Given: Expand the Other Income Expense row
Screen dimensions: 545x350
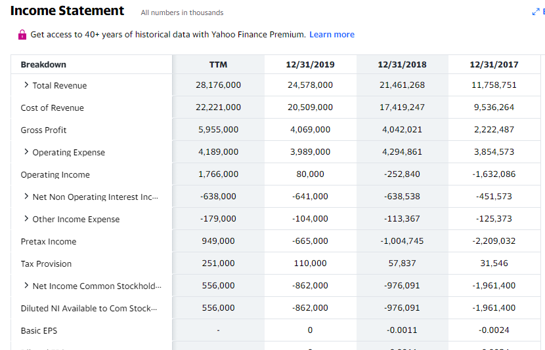Looking at the screenshot, I should pos(26,218).
